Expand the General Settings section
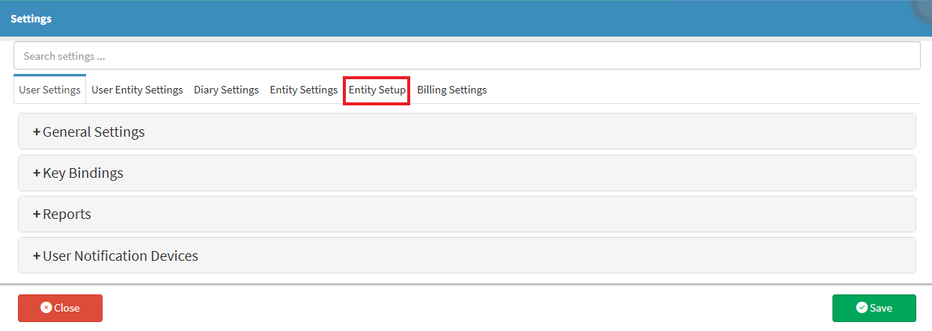This screenshot has width=932, height=331. pyautogui.click(x=466, y=132)
